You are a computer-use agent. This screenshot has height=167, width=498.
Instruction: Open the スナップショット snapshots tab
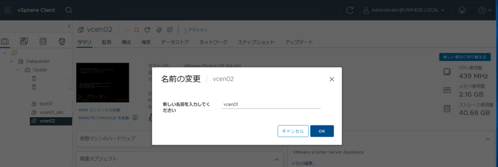click(256, 42)
